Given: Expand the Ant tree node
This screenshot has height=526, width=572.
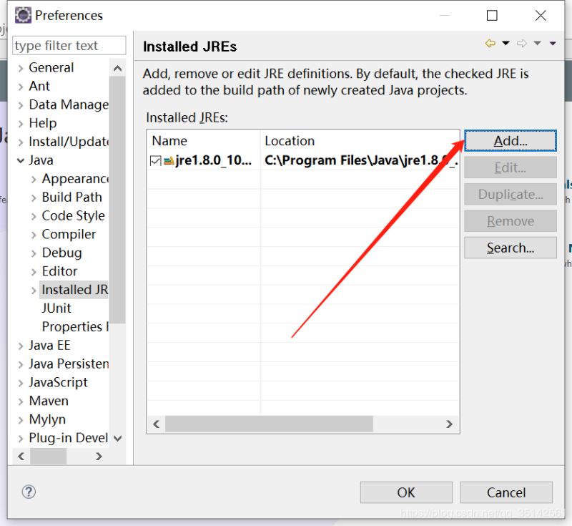Looking at the screenshot, I should pyautogui.click(x=21, y=87).
